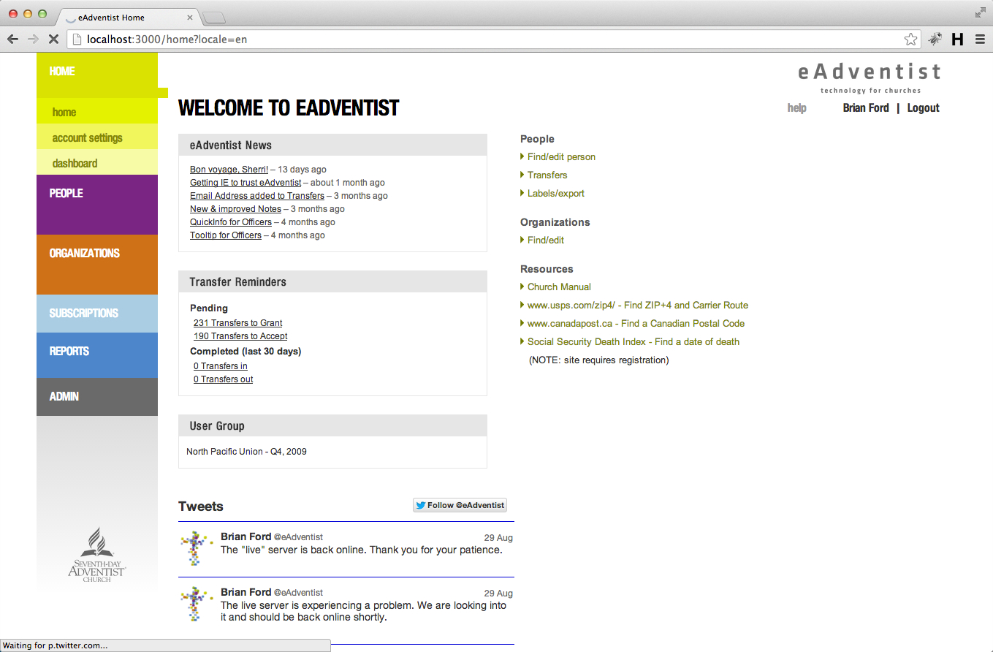Click the H extension icon in the toolbar
993x652 pixels.
[x=957, y=39]
